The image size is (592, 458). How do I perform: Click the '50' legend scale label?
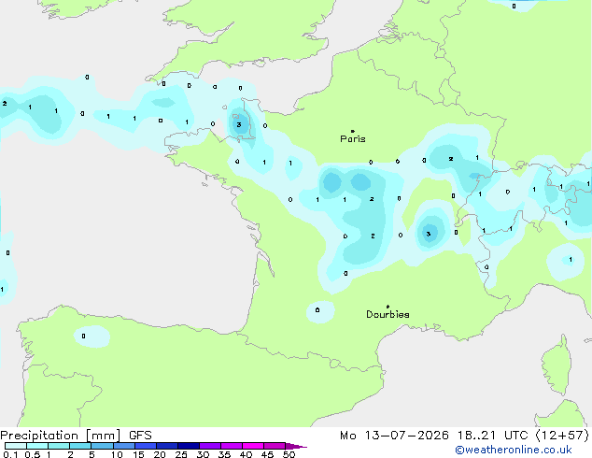(289, 454)
